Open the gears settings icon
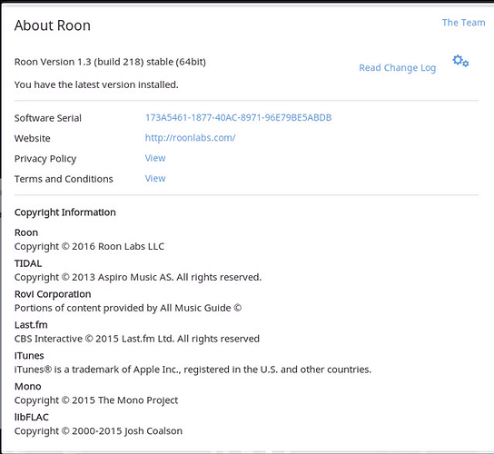This screenshot has height=454, width=494. [460, 61]
